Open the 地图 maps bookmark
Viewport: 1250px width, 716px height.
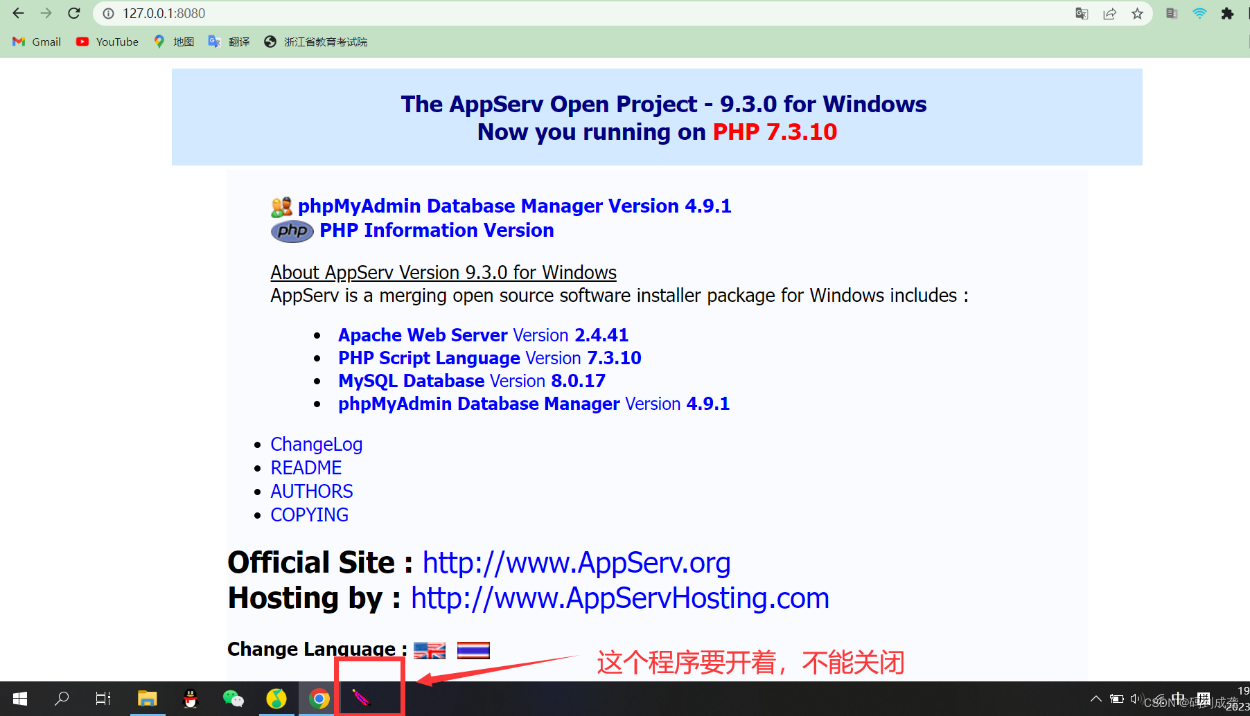[174, 42]
